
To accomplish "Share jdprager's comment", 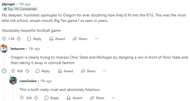I will 80,39.
